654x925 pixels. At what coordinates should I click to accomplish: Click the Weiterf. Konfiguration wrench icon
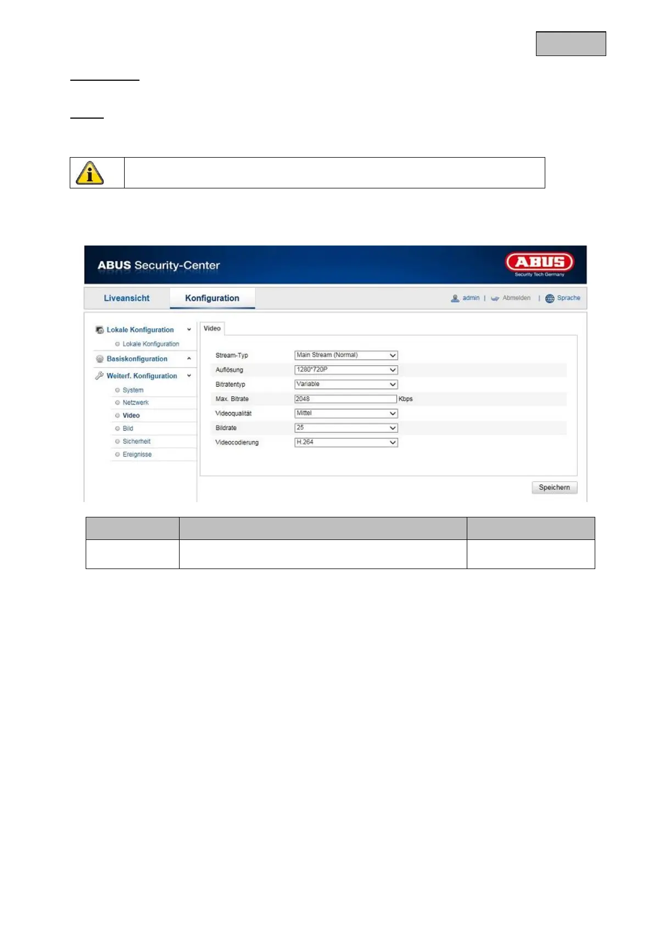tap(99, 376)
